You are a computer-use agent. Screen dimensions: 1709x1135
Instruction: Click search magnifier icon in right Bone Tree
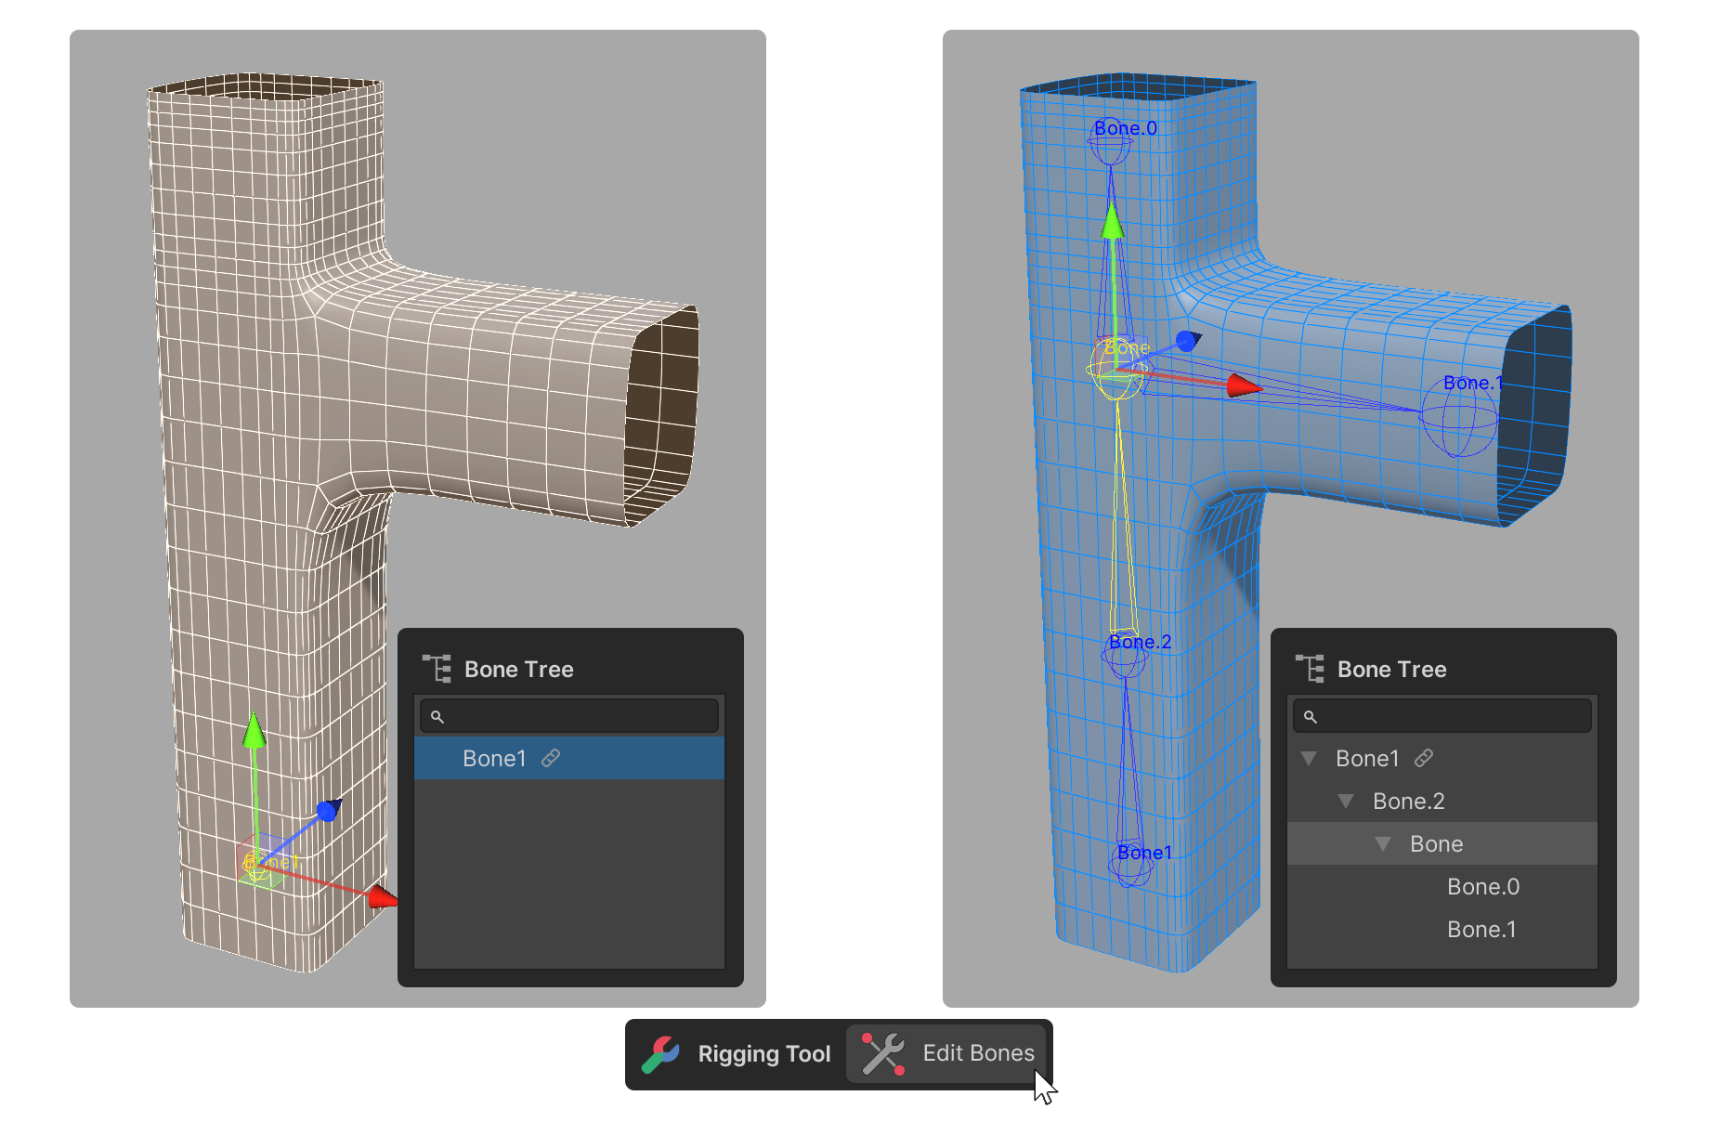(1311, 717)
